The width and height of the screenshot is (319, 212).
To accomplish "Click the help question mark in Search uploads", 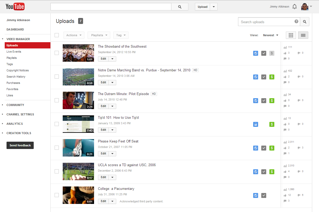I will (296, 22).
